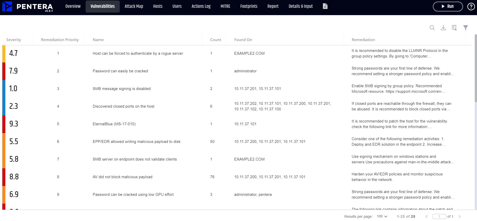Open the column chooser icon
The height and width of the screenshot is (221, 477).
click(454, 28)
